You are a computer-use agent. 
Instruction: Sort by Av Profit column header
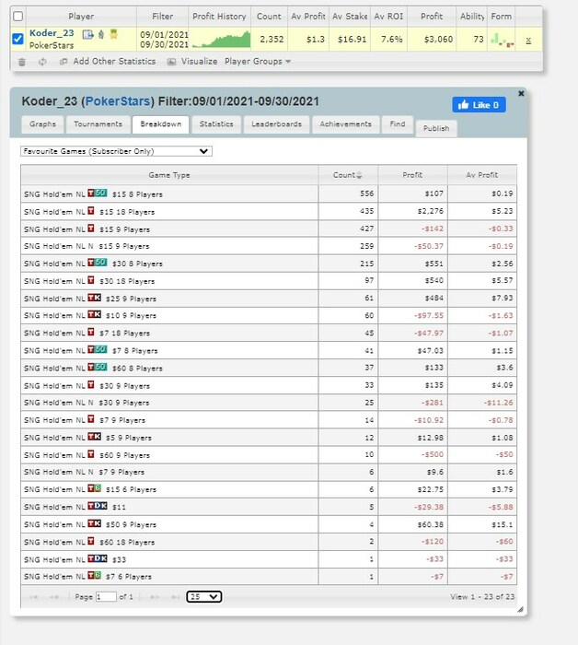click(x=482, y=175)
